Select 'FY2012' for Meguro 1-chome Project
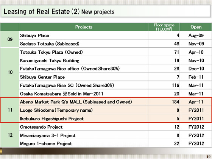Image resolution: width=212 pixels, height=159 pixels. pyautogui.click(x=196, y=143)
